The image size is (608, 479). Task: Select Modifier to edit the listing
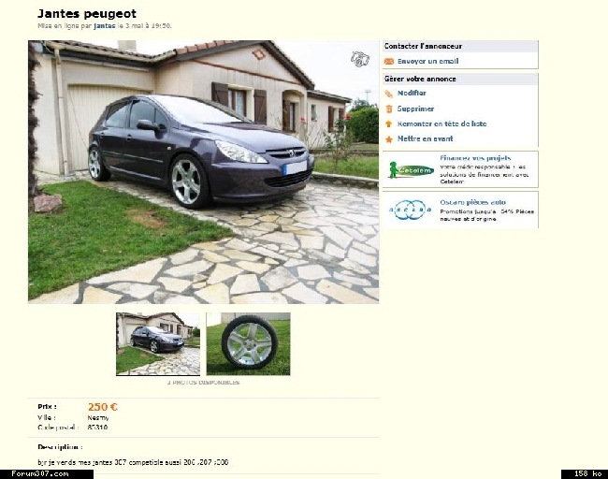[412, 93]
